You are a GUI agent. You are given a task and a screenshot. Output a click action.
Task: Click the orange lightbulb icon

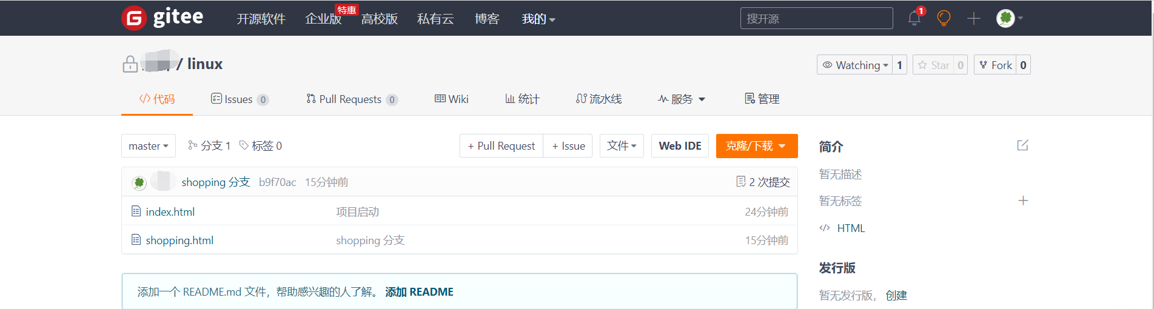point(944,18)
